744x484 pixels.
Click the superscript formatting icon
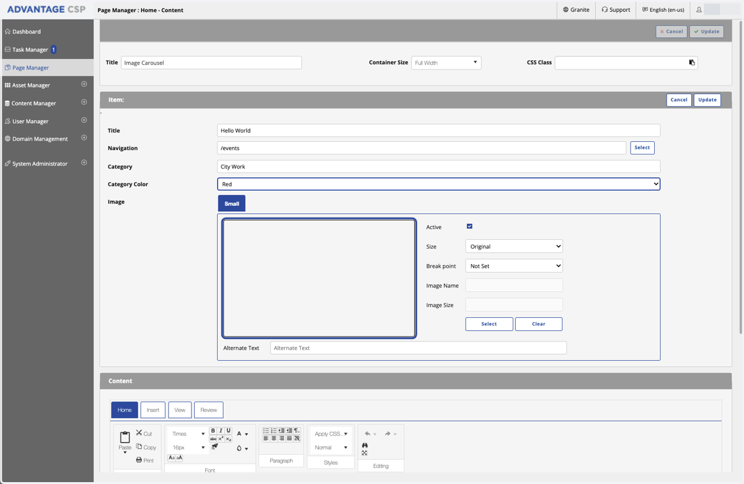coord(221,439)
